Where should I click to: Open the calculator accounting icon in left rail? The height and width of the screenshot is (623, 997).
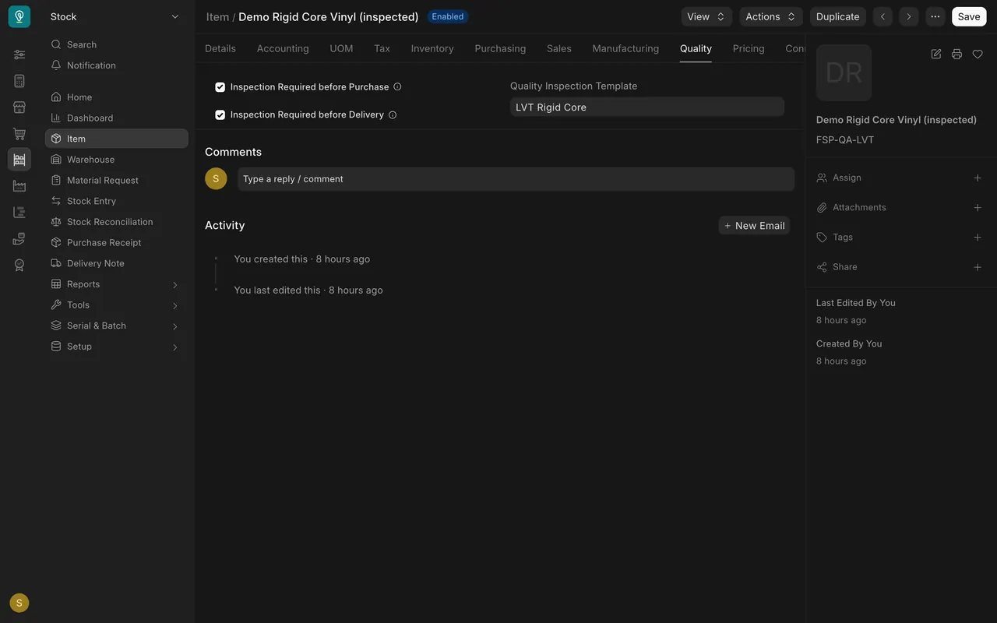(19, 81)
